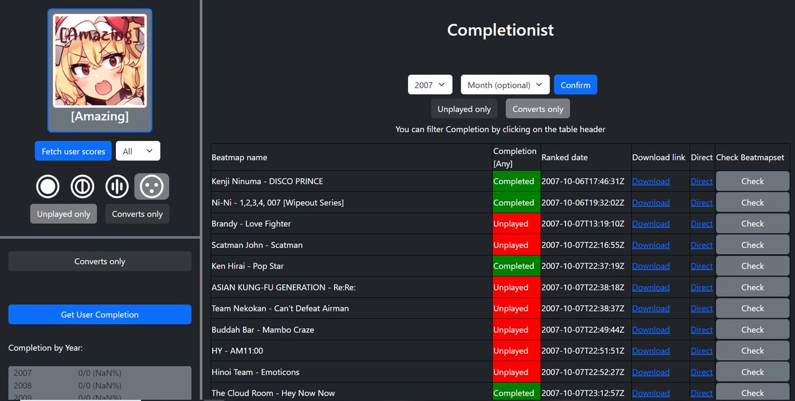
Task: Check beatmapset for Scatman
Action: 753,245
